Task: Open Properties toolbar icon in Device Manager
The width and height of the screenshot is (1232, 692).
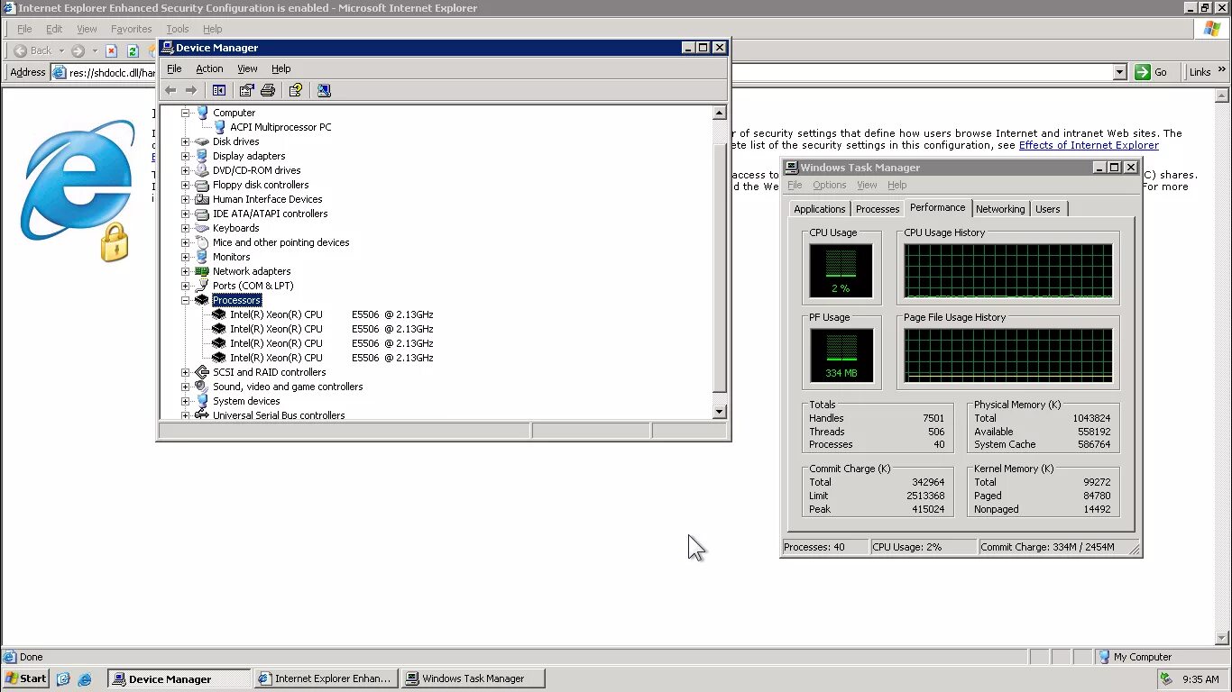Action: tap(246, 90)
